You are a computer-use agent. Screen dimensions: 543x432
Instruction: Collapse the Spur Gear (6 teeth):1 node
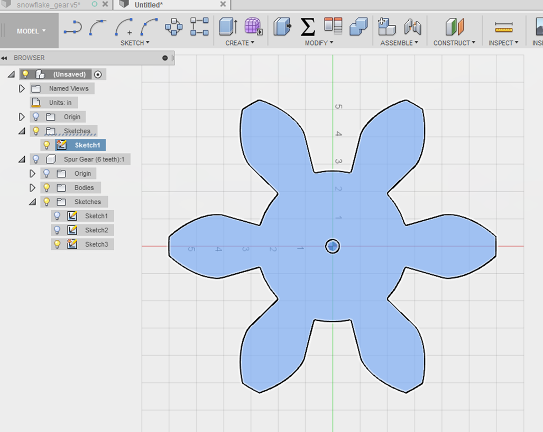point(20,159)
